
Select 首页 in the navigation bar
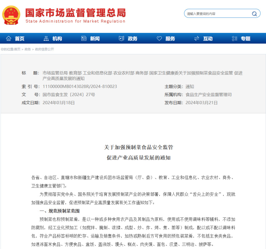tap(19, 38)
